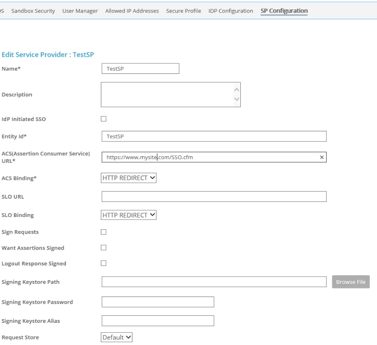
Task: Click the Description scroll down arrow
Action: pyautogui.click(x=237, y=99)
